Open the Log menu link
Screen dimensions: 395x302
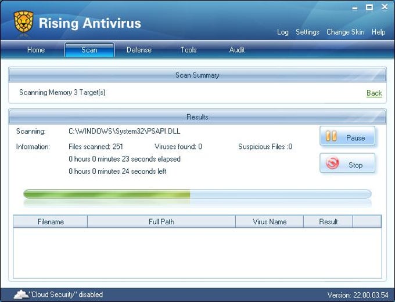point(283,32)
